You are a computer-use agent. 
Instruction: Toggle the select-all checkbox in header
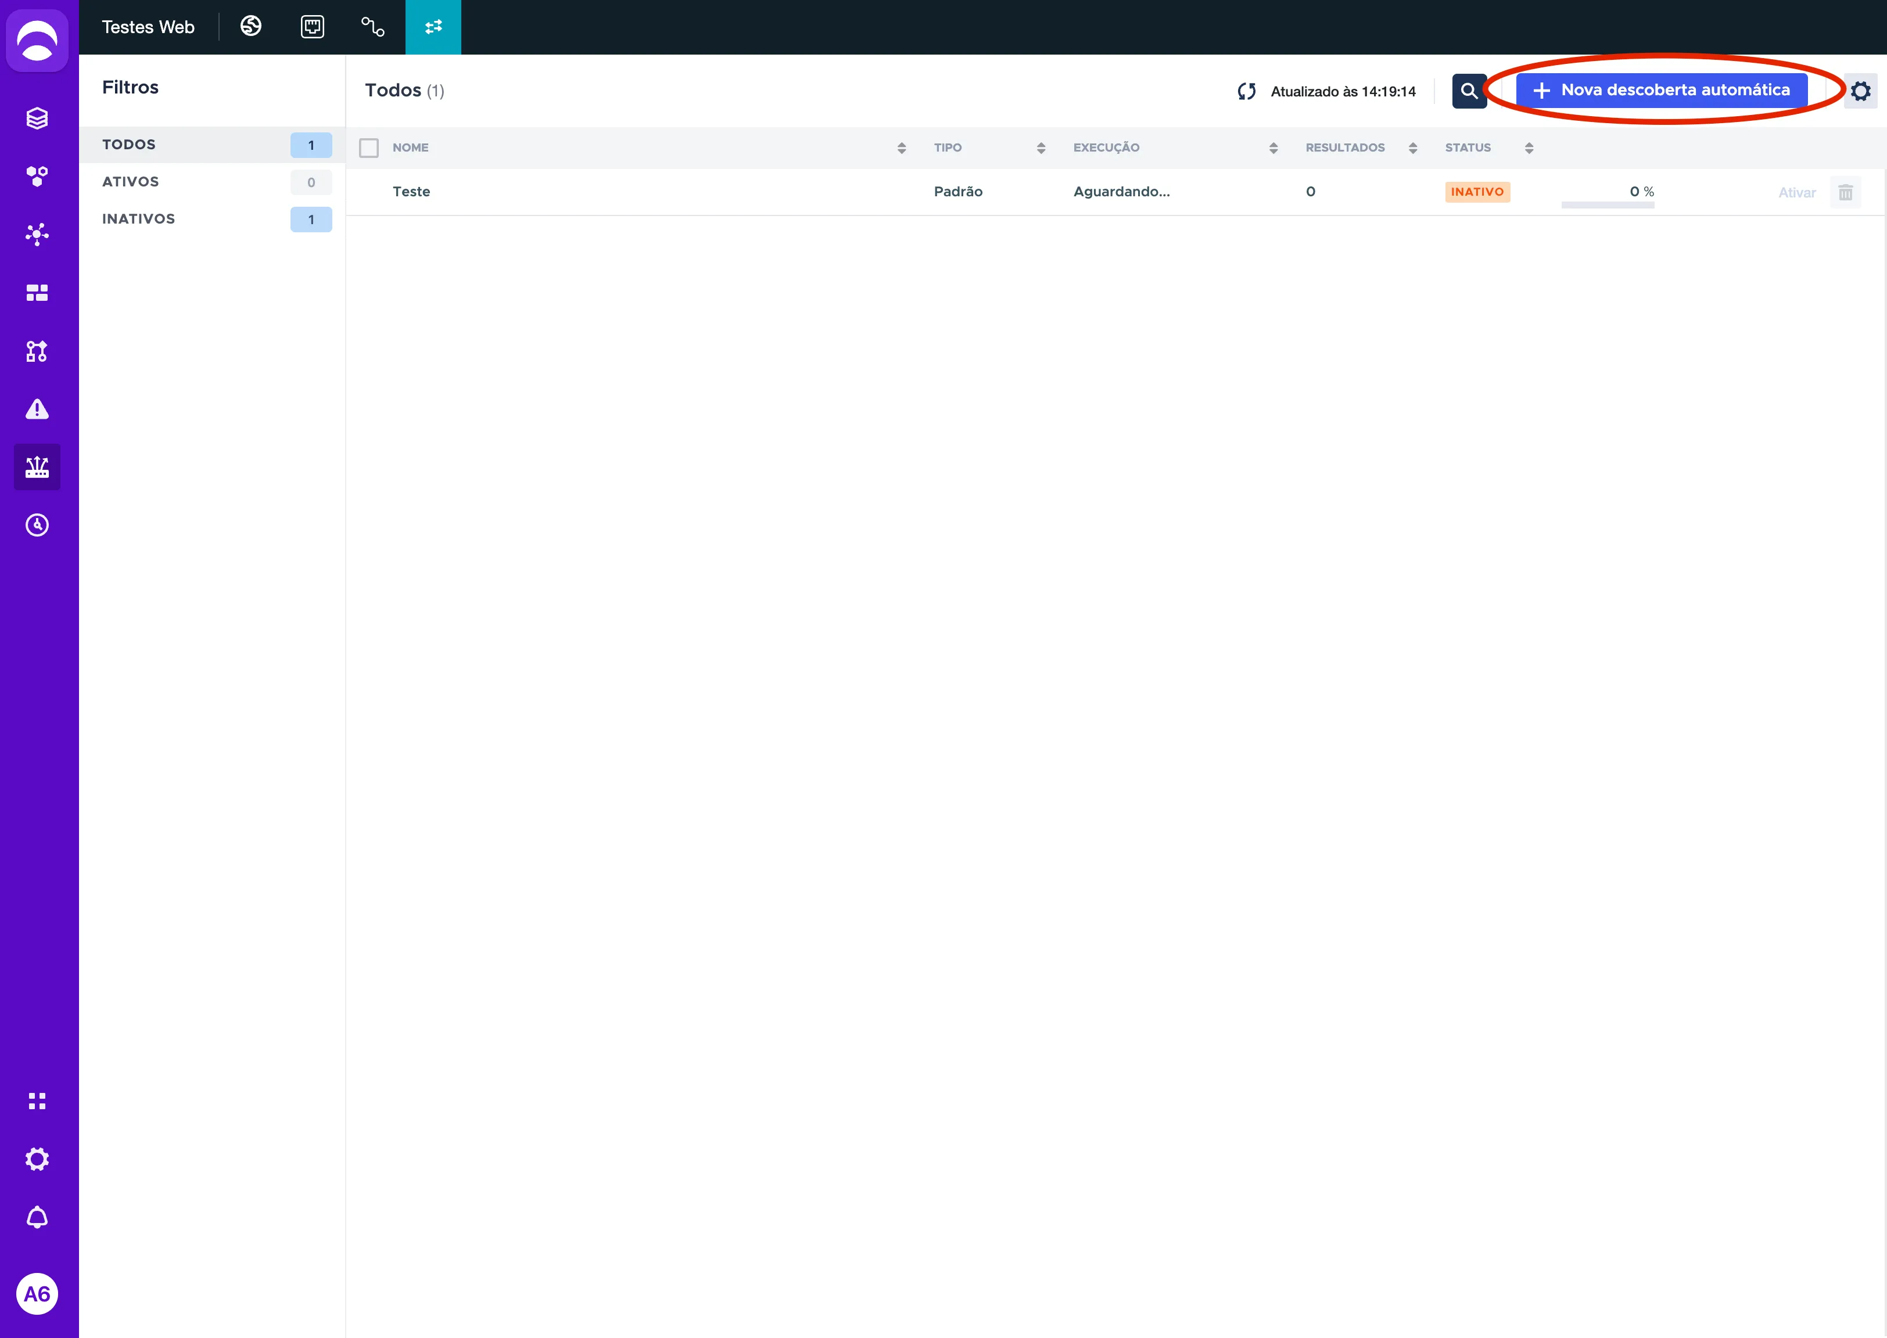[369, 148]
